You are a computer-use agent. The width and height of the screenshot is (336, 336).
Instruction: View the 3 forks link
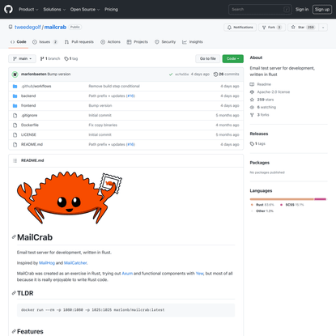260,115
